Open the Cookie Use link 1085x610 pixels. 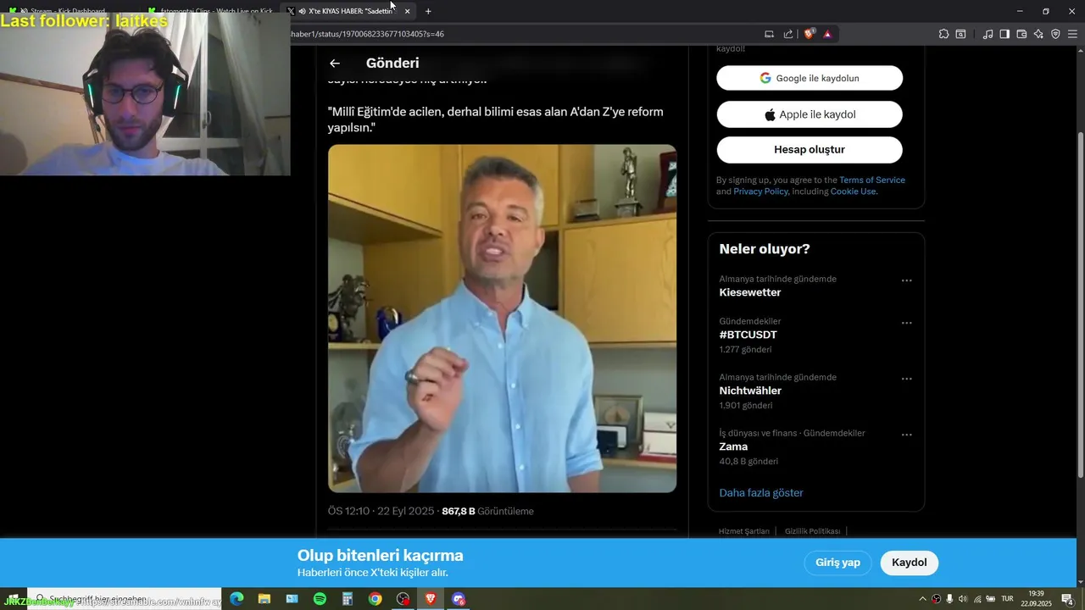tap(853, 191)
